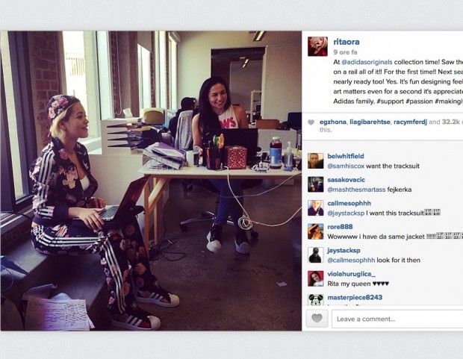Open the ritaora username link
Viewport: 463px width, 359px height.
pyautogui.click(x=347, y=42)
